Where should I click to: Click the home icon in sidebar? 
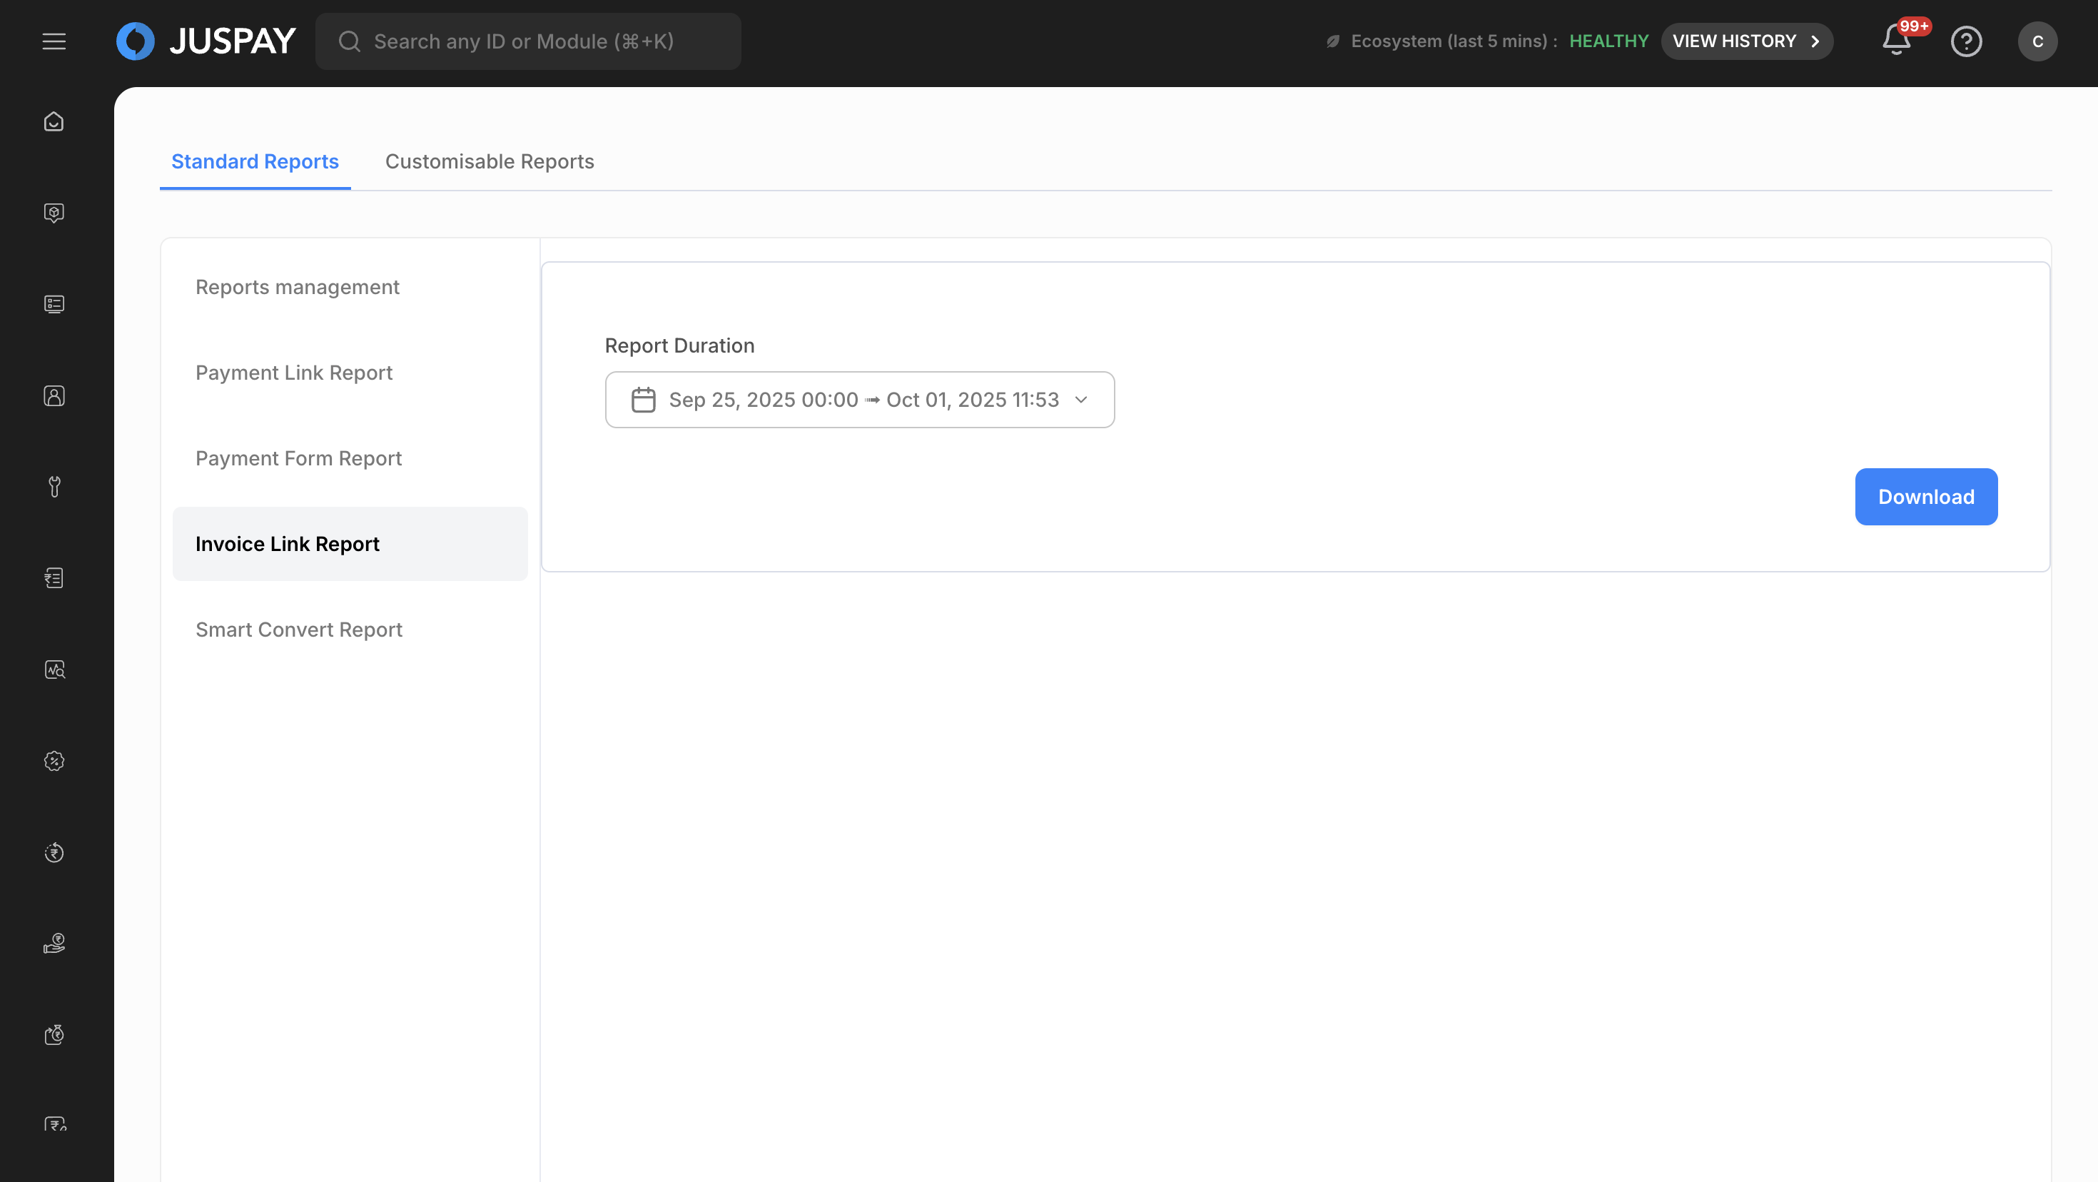[x=54, y=121]
